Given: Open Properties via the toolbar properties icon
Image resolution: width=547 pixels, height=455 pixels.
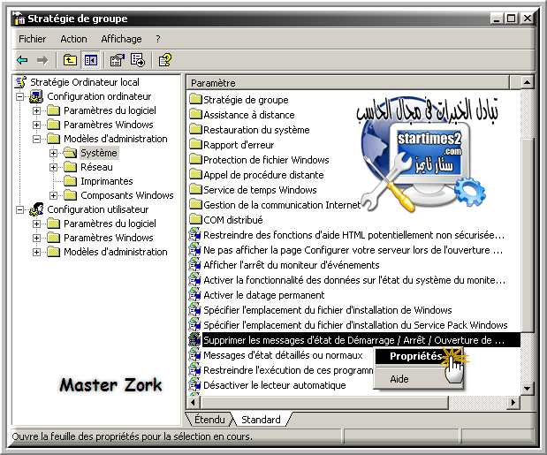Looking at the screenshot, I should (x=118, y=60).
